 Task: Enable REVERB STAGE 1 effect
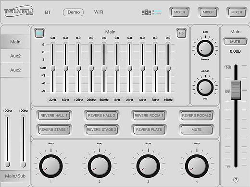tap(54, 129)
